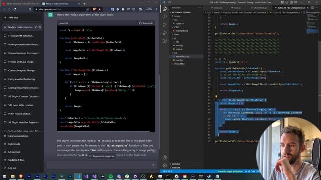Open the first After Effects taskbar icon
321x180 pixels.
[29, 176]
